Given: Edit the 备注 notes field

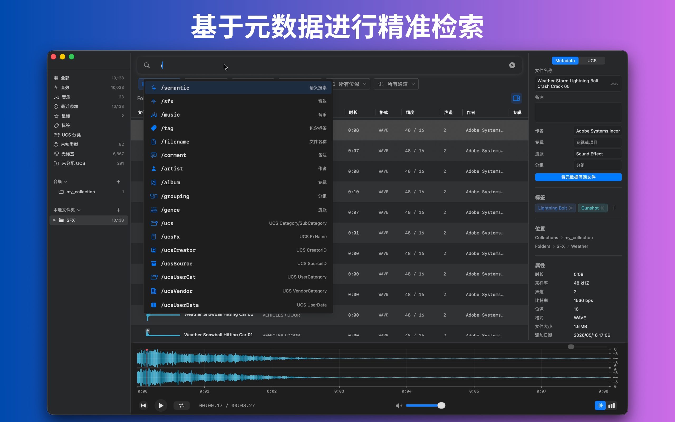Looking at the screenshot, I should coord(578,112).
